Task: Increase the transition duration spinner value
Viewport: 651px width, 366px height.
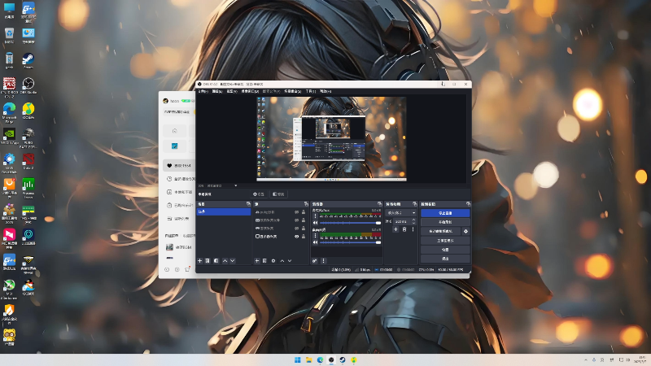Action: [x=413, y=220]
